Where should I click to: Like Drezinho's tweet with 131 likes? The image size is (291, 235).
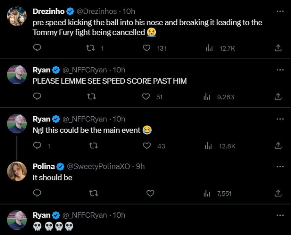[147, 48]
